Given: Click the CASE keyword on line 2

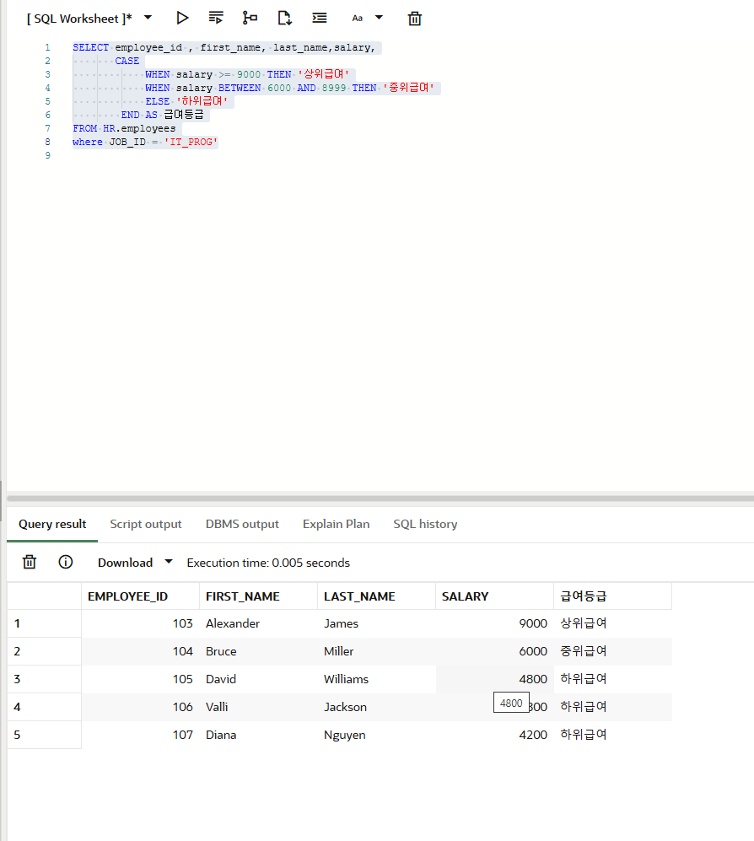Looking at the screenshot, I should click(127, 61).
